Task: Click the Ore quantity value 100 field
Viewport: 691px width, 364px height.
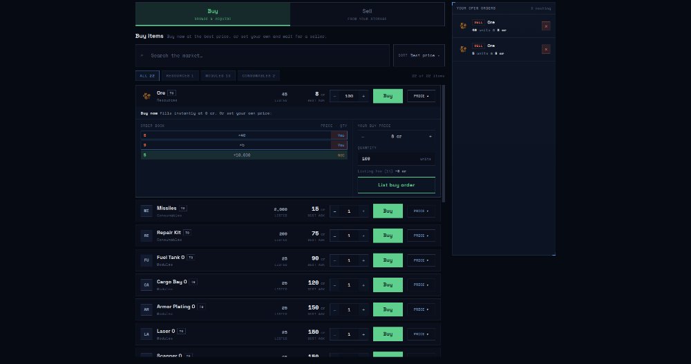Action: point(349,96)
